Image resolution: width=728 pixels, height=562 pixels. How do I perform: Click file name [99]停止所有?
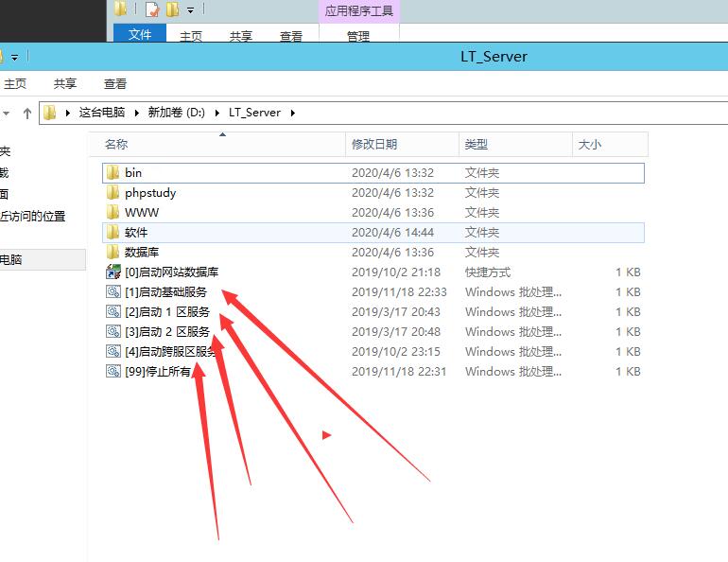coord(158,372)
